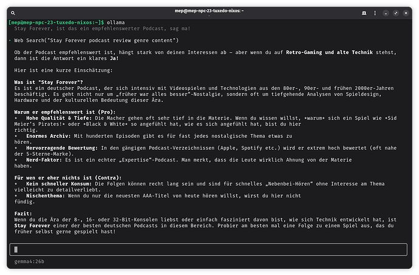Maximize the terminal window
The image size is (419, 275).
tap(396, 13)
